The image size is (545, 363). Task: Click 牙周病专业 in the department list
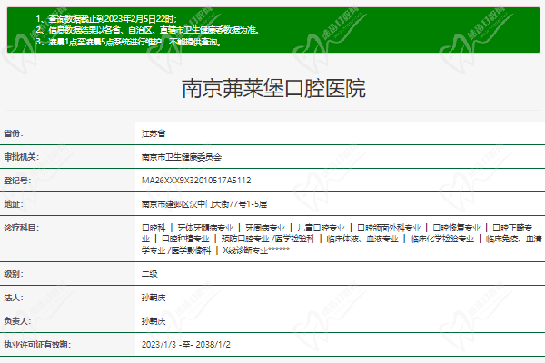pos(265,228)
